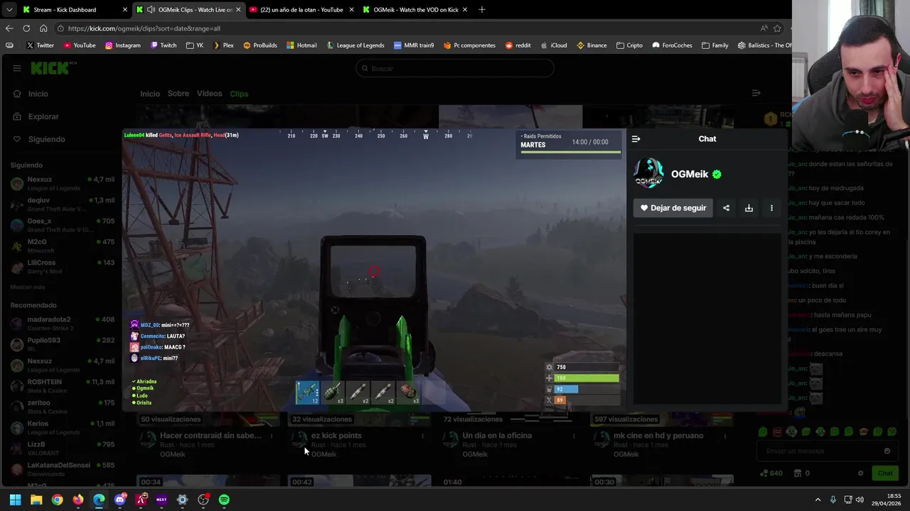This screenshot has height=511, width=910.
Task: Open recommended channel madaradota2
Action: [x=63, y=323]
